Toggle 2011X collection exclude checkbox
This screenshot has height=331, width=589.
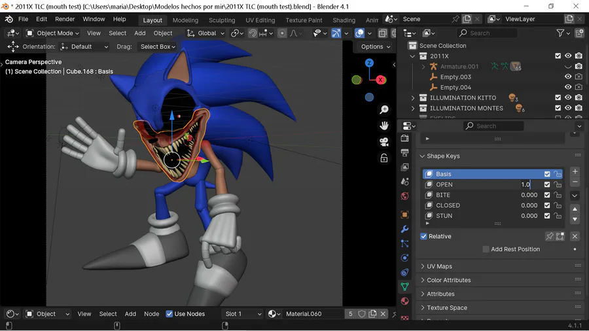pos(558,56)
